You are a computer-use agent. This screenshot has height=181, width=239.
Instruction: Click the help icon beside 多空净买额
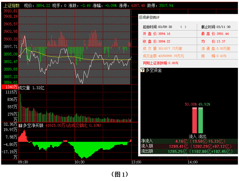coord(20,125)
